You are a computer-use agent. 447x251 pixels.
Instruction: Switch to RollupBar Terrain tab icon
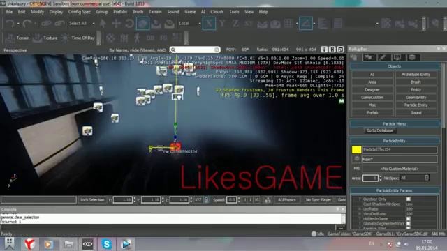pos(369,57)
